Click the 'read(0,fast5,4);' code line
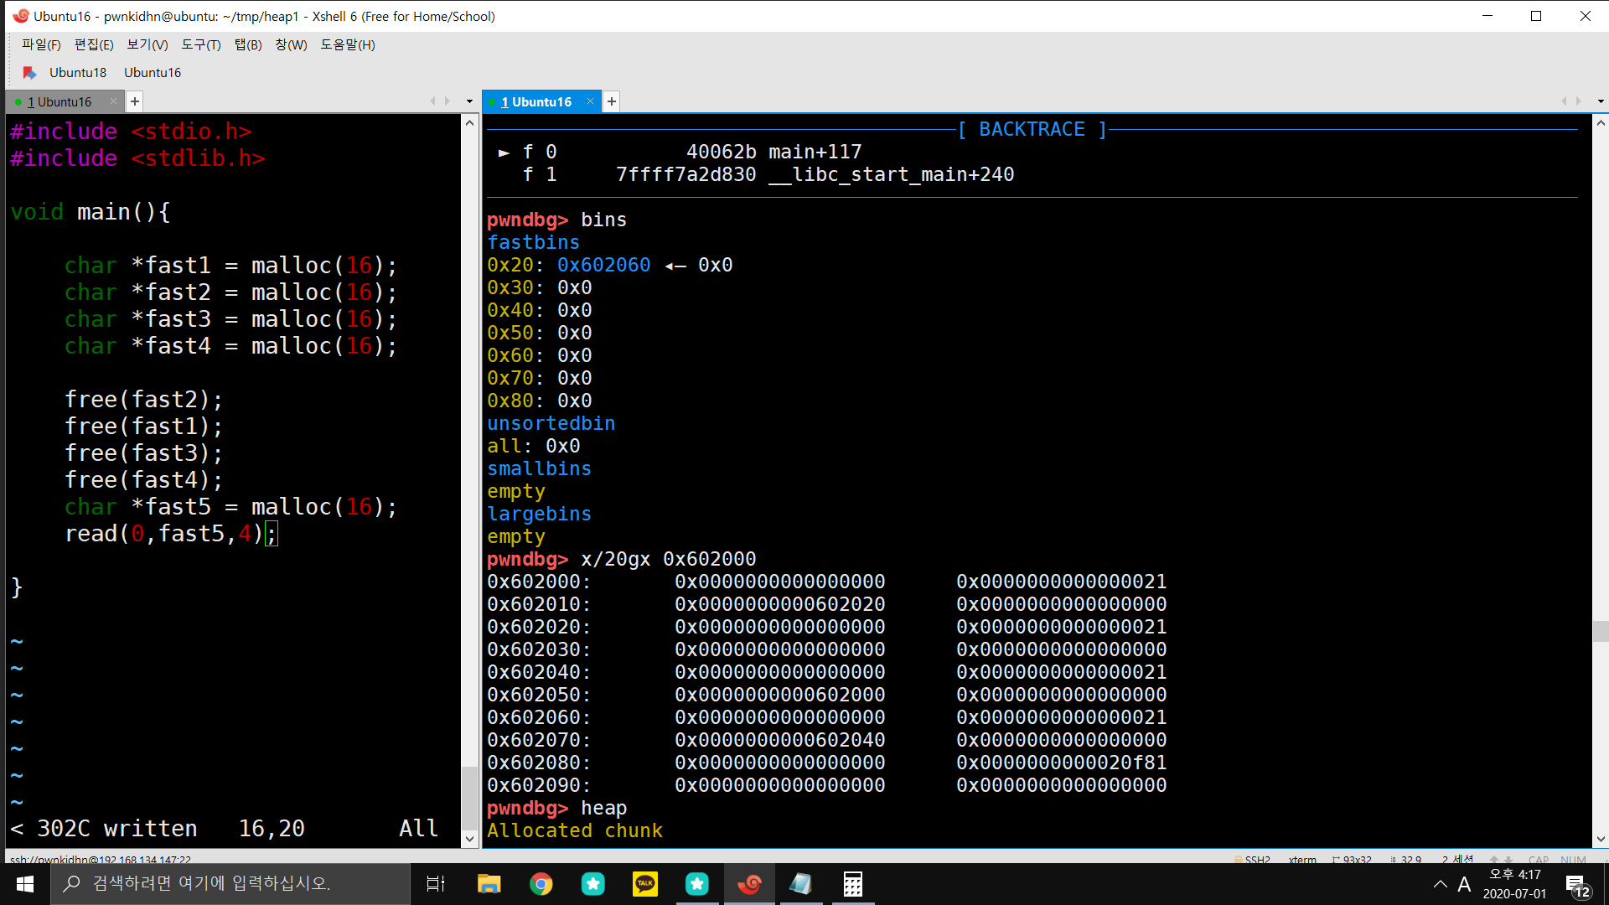The image size is (1609, 905). (x=170, y=534)
